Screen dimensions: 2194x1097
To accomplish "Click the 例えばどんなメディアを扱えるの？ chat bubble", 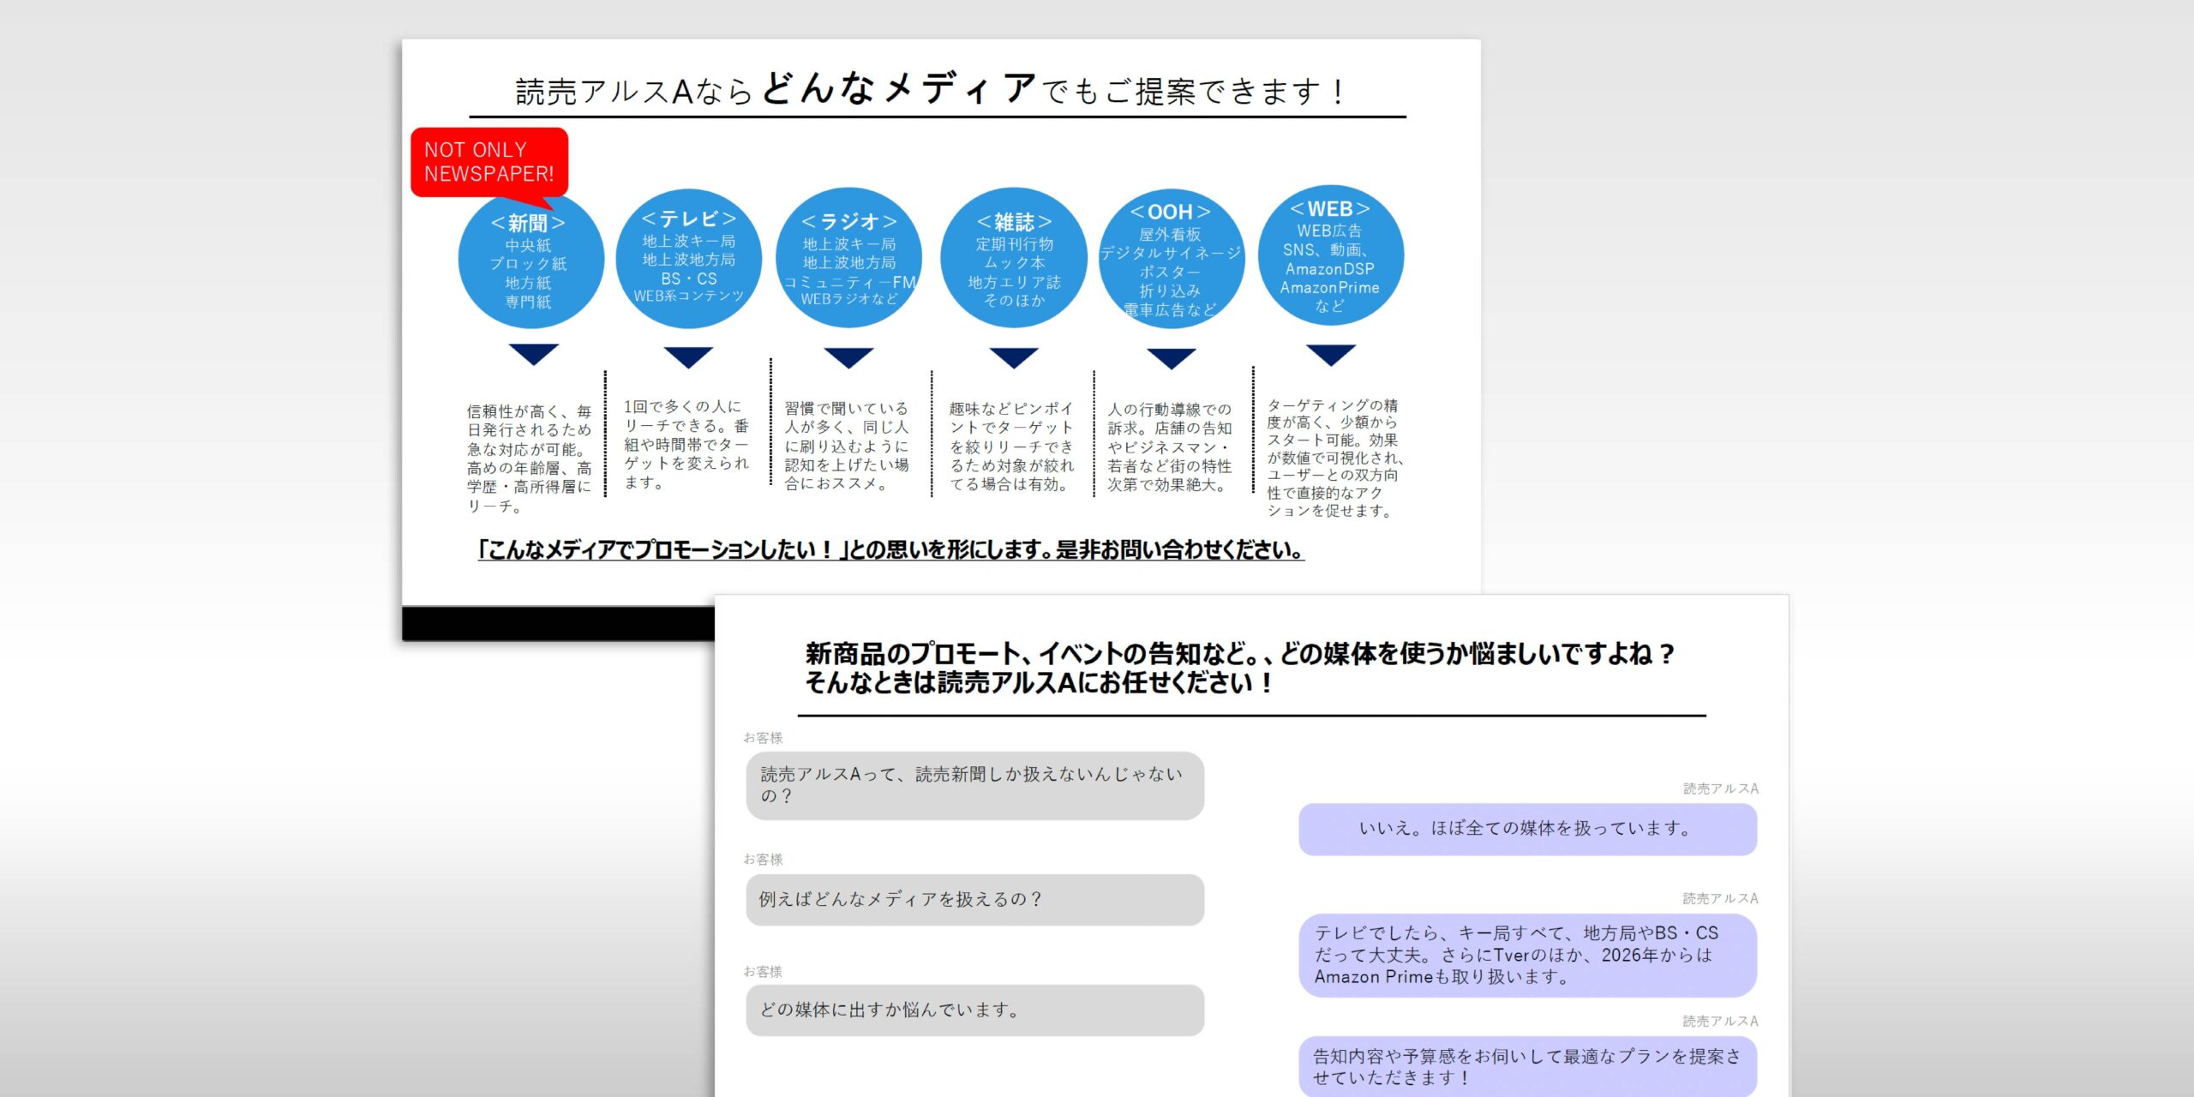I will 974,899.
